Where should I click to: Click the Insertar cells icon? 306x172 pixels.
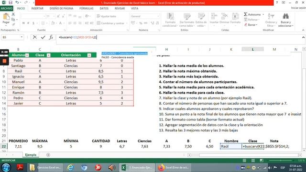coord(214,17)
